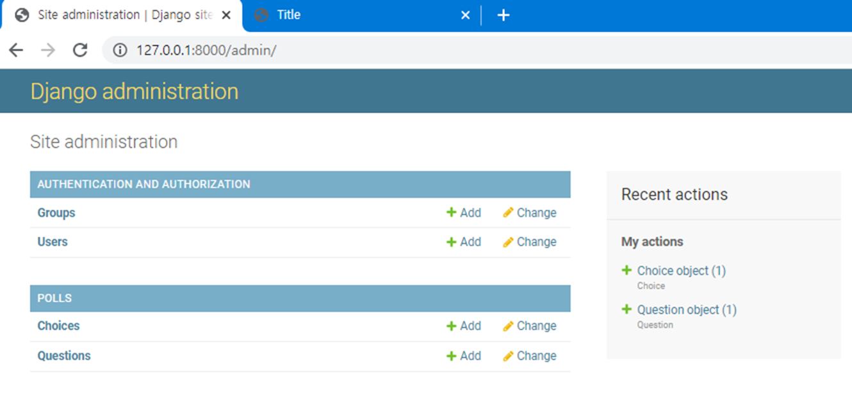Select the Site administration browser tab
Image resolution: width=852 pixels, height=412 pixels.
pyautogui.click(x=122, y=15)
